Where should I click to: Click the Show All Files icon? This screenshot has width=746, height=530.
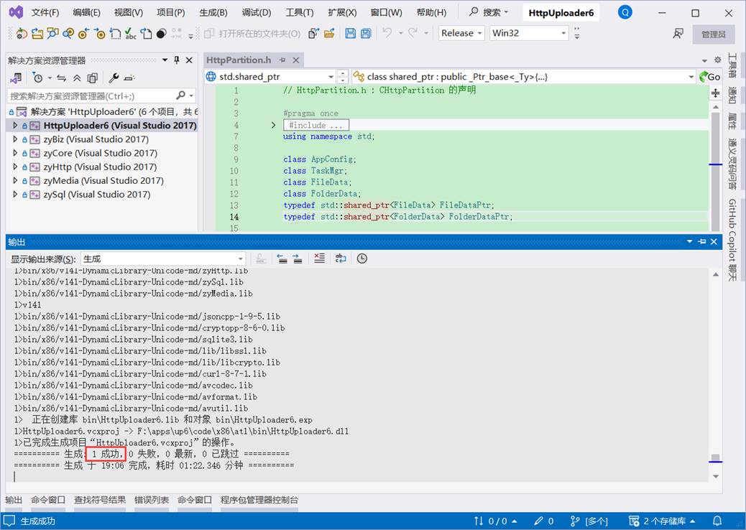[92, 78]
